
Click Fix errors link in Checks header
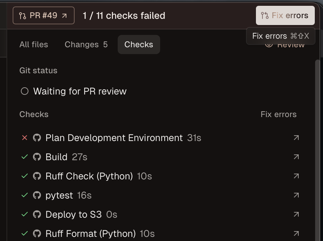279,114
